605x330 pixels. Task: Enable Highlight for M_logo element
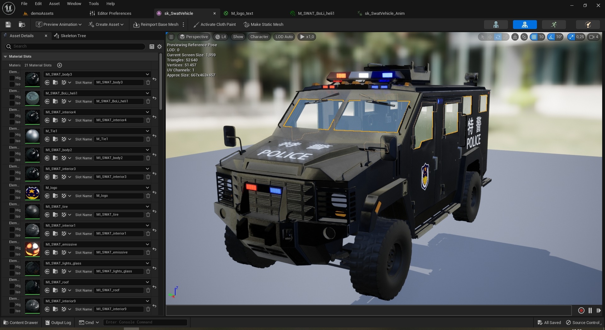12,191
